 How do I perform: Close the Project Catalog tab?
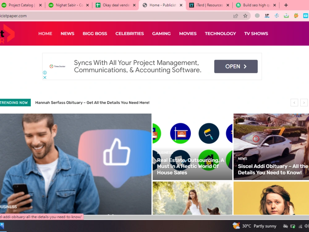40,5
